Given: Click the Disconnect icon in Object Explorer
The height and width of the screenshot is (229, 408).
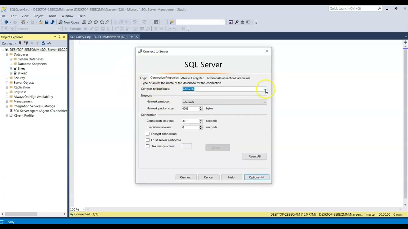Looking at the screenshot, I should click(26, 43).
